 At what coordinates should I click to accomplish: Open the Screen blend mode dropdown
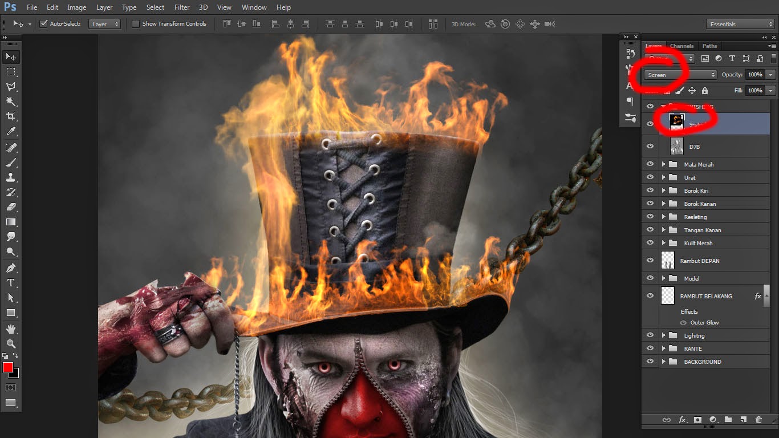tap(680, 75)
